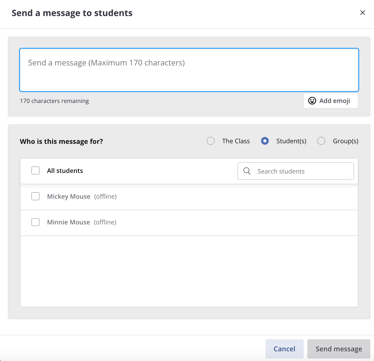Click the Search students field
This screenshot has height=361, width=374.
[x=296, y=171]
